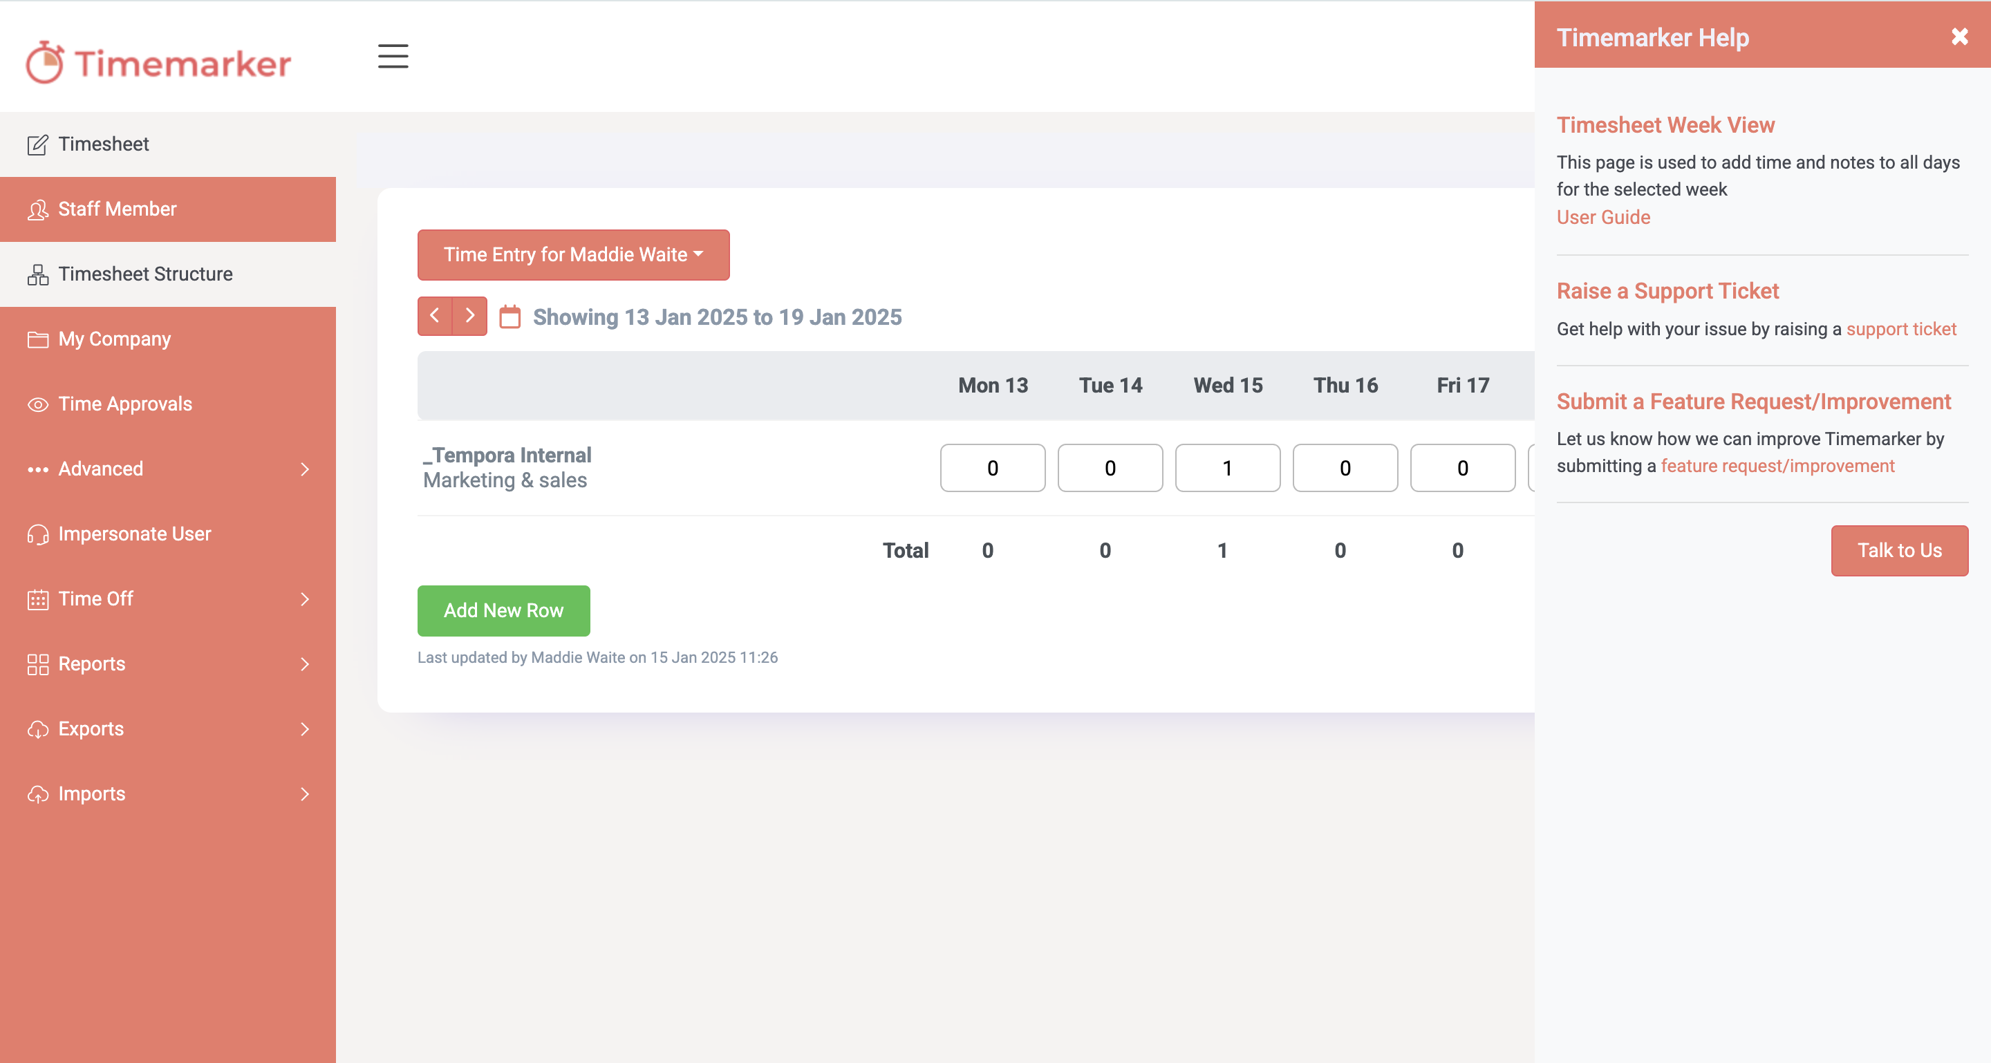Click the Timesheet Structure hierarchy icon
Screen dimensions: 1991x1063
point(37,274)
